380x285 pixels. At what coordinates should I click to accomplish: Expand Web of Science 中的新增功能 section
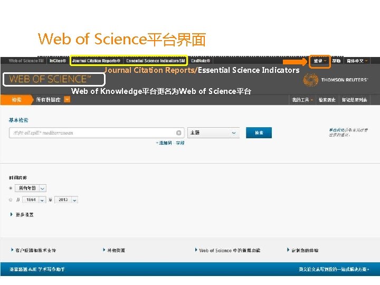tap(227, 250)
